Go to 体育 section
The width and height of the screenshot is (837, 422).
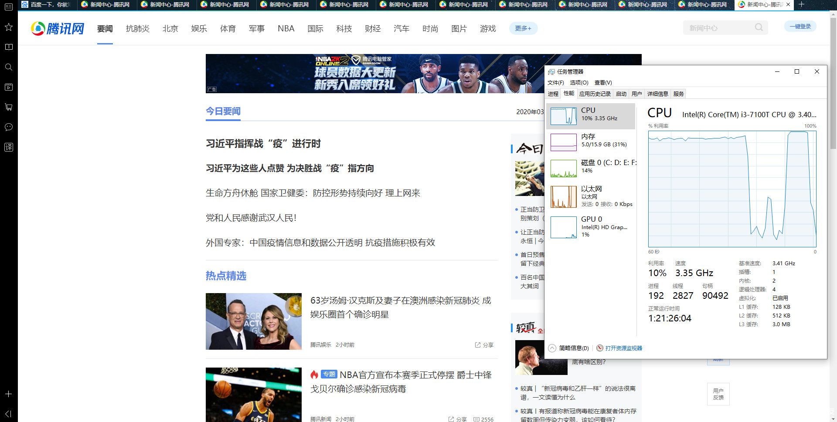click(228, 28)
